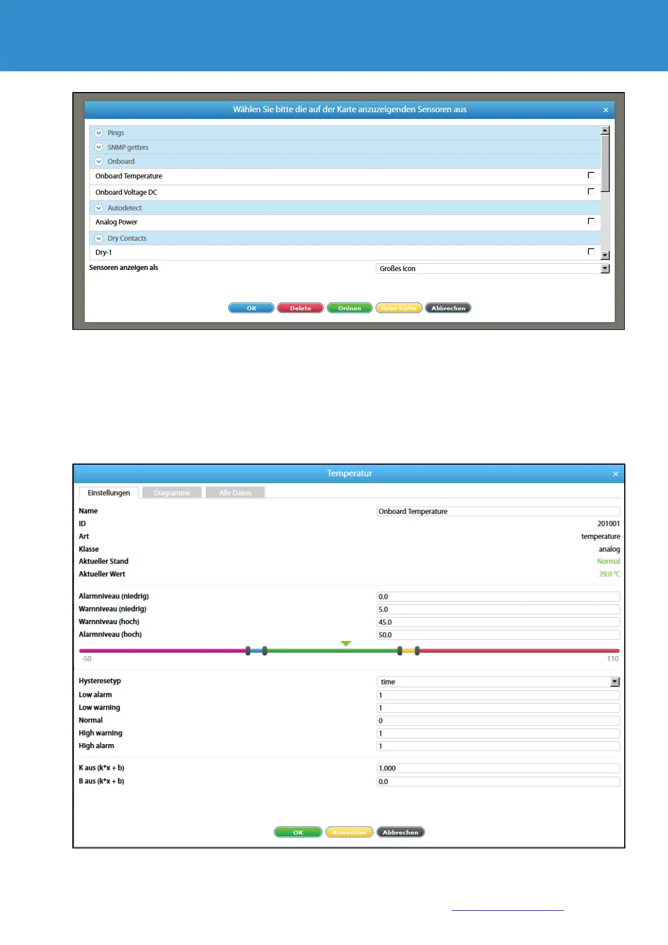Check the Dry-1 sensor checkbox
Image resolution: width=668 pixels, height=945 pixels.
tap(591, 252)
